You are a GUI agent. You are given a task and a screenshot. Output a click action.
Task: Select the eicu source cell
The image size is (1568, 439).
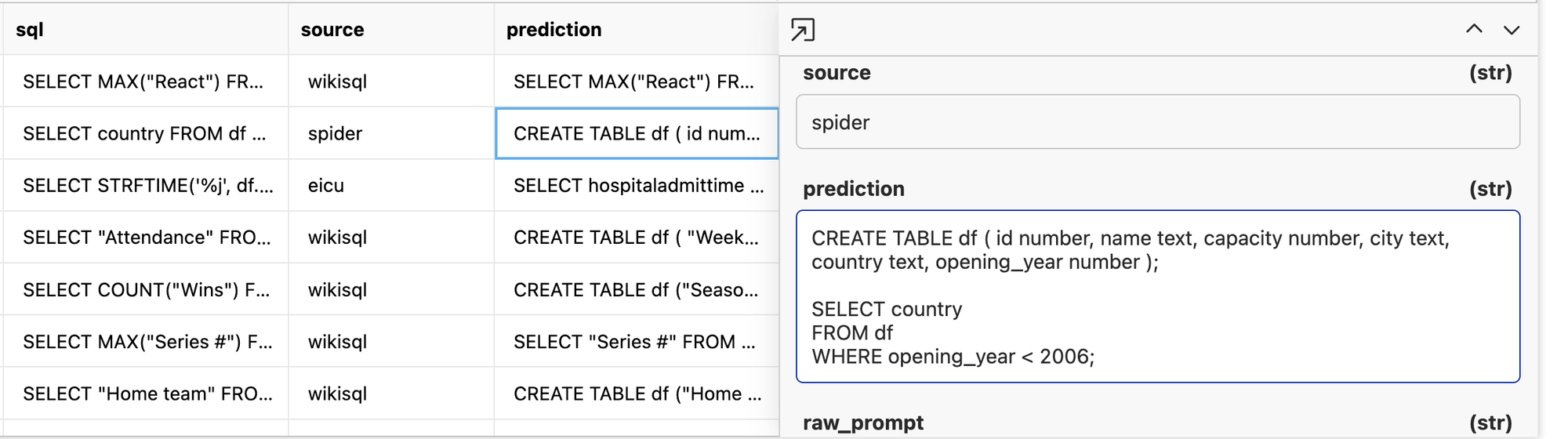[391, 185]
